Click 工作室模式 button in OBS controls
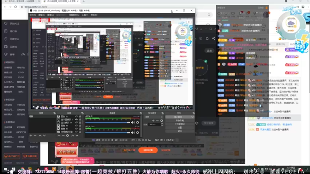The height and width of the screenshot is (174, 310). tap(179, 124)
